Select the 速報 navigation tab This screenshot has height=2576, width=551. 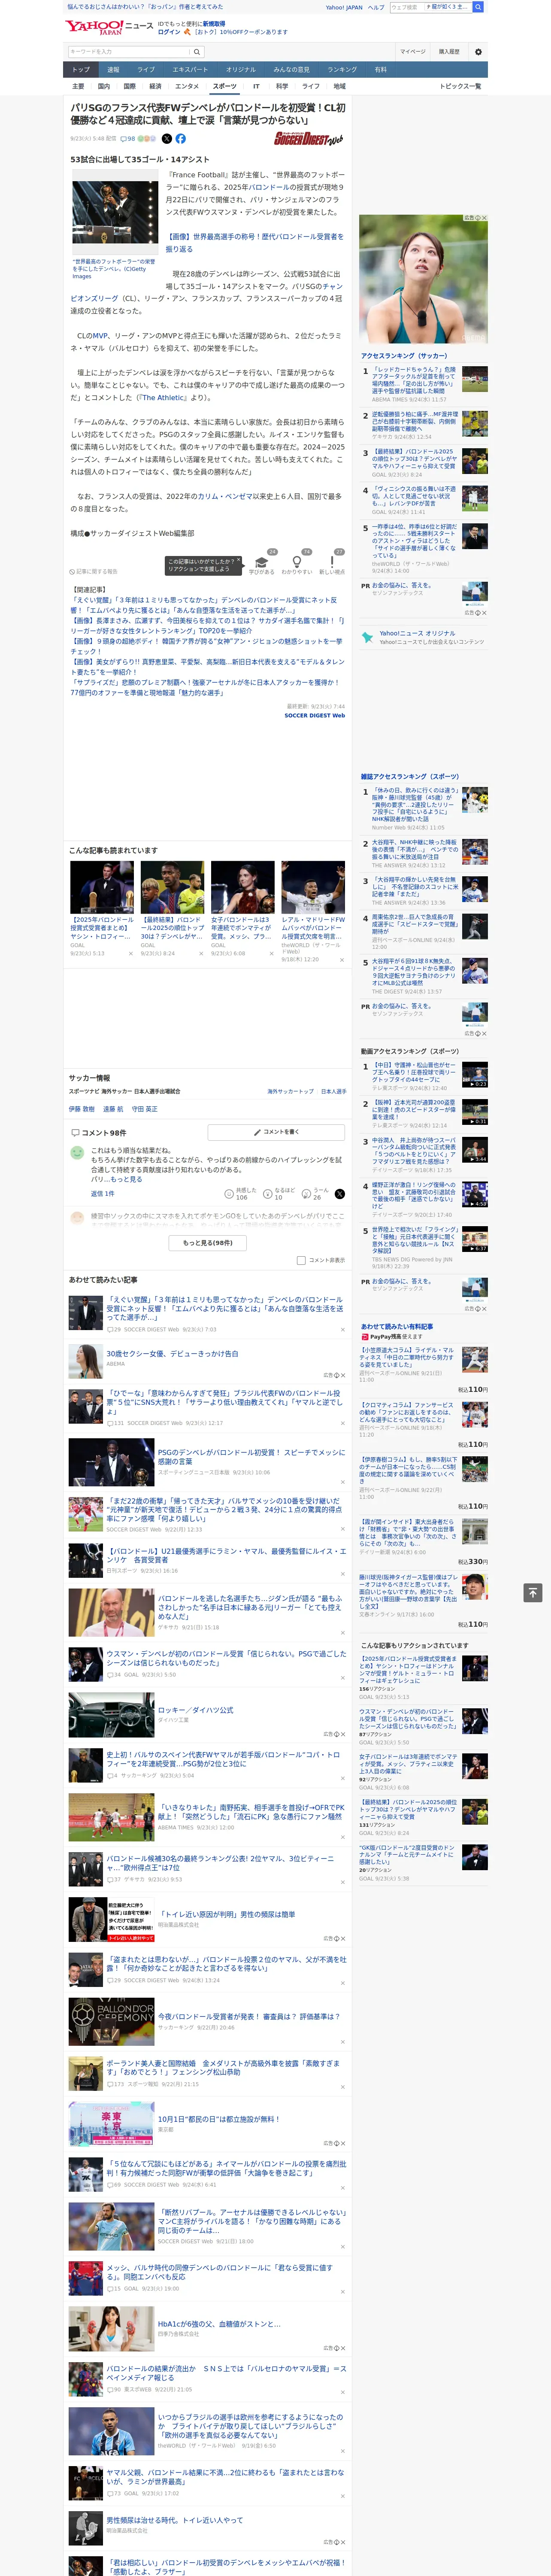pyautogui.click(x=113, y=70)
